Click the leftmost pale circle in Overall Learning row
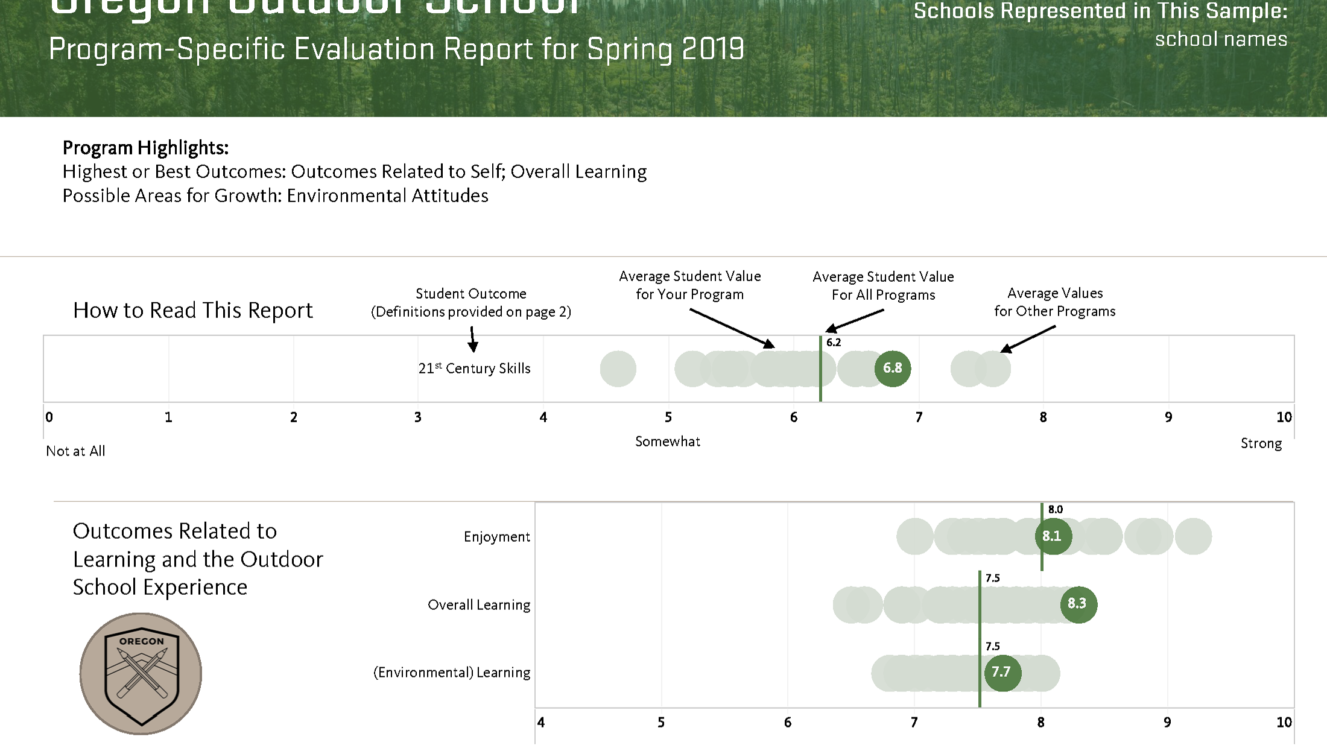1327x748 pixels. 852,604
